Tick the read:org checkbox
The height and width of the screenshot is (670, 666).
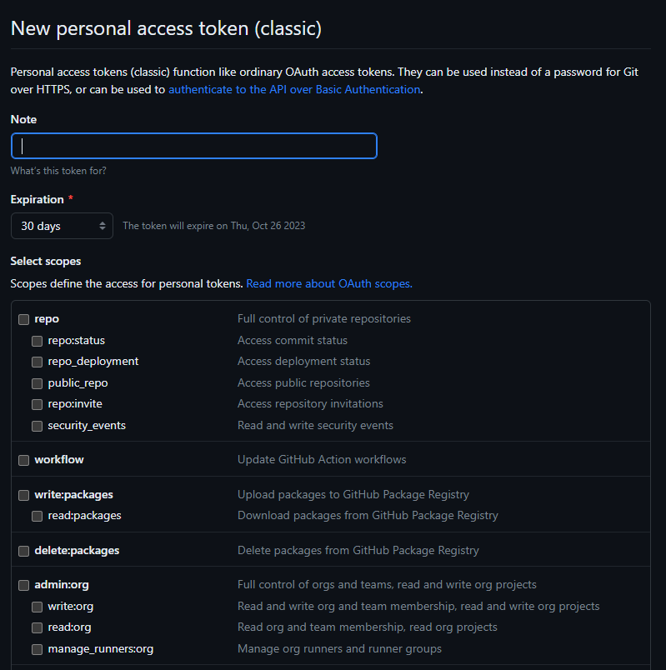(38, 627)
